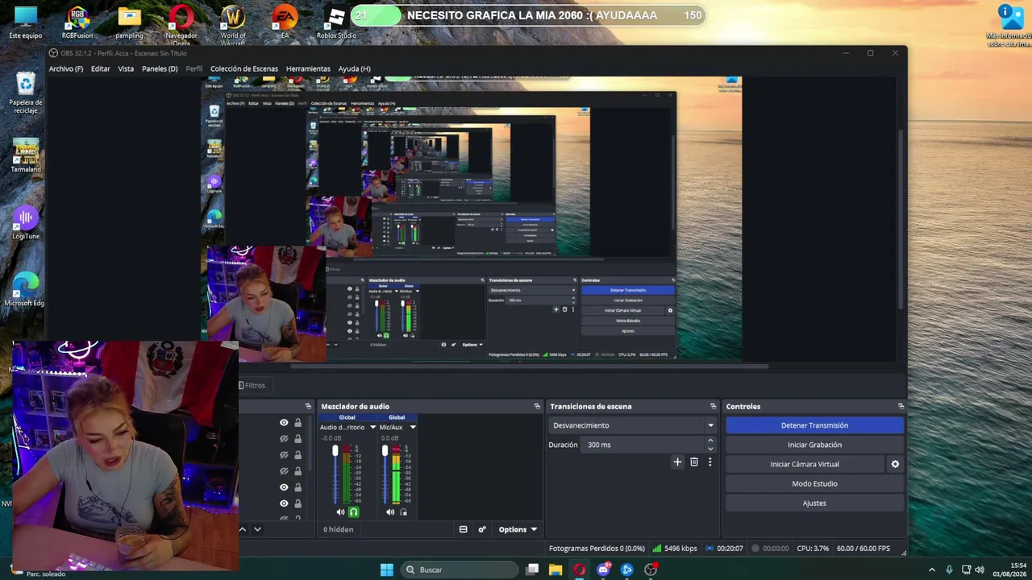The image size is (1032, 580).
Task: Open the Herramientas menu
Action: [308, 68]
